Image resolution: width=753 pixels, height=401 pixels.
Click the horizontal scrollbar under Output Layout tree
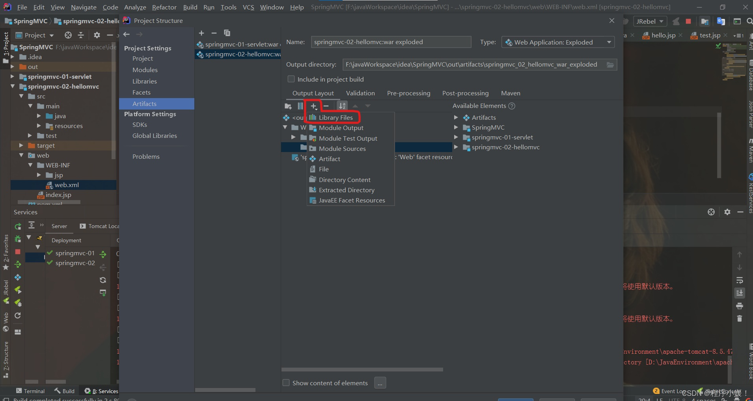pyautogui.click(x=362, y=369)
